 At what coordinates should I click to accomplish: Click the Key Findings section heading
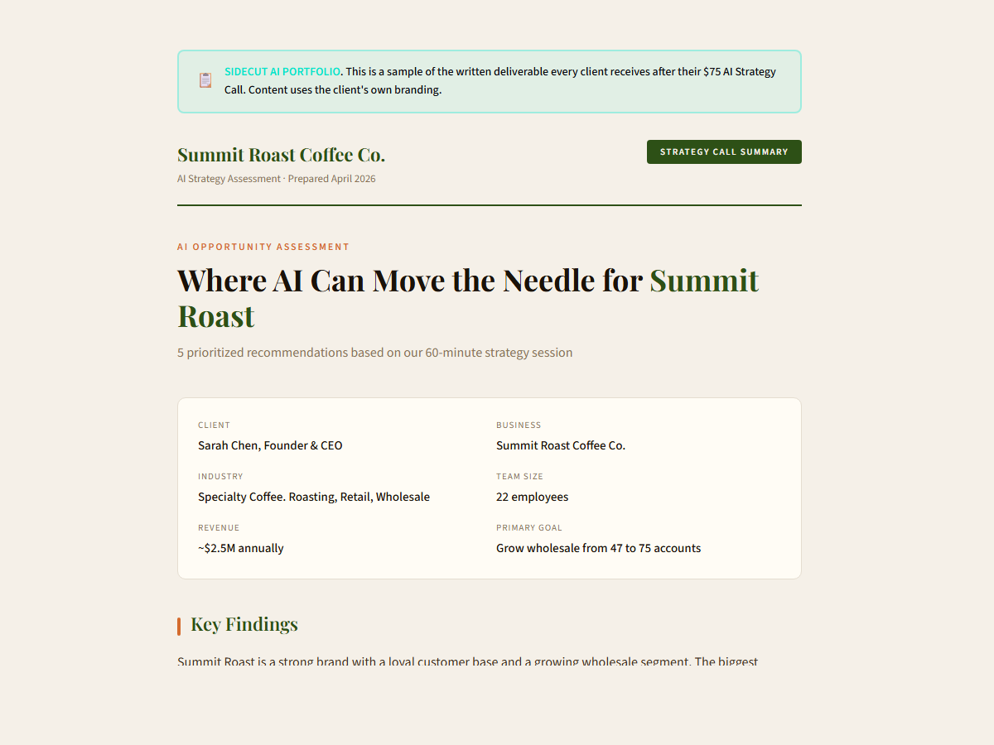[244, 624]
